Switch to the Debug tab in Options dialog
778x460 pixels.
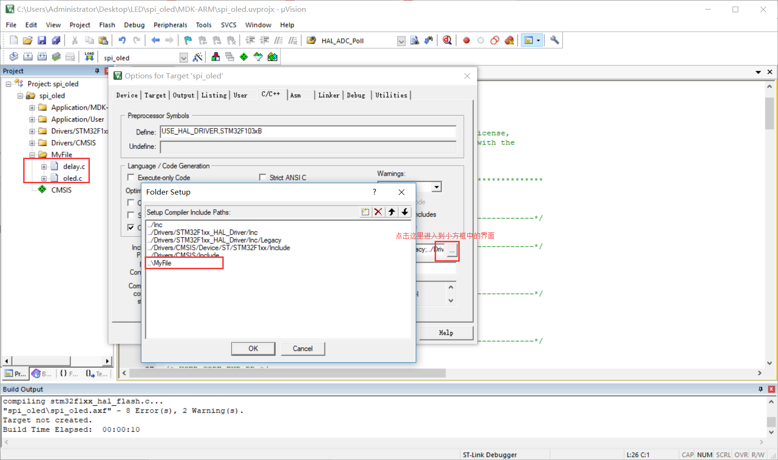coord(356,95)
